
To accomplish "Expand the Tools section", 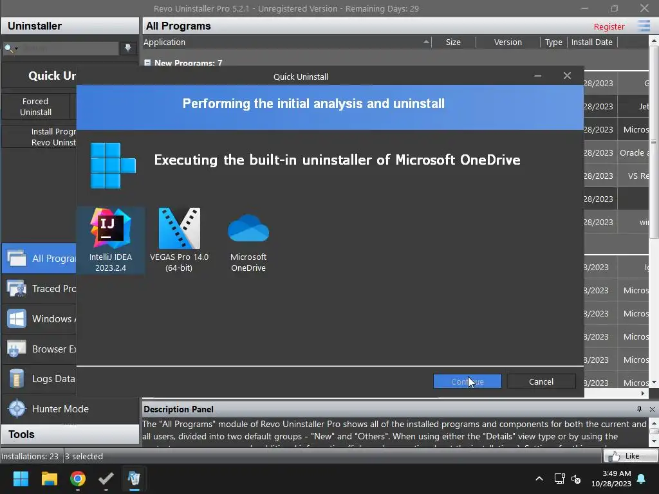I will click(70, 434).
